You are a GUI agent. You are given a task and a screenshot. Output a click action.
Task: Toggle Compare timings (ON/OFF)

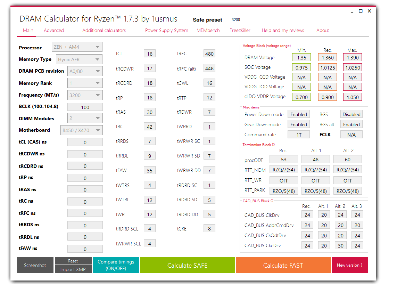(116, 265)
